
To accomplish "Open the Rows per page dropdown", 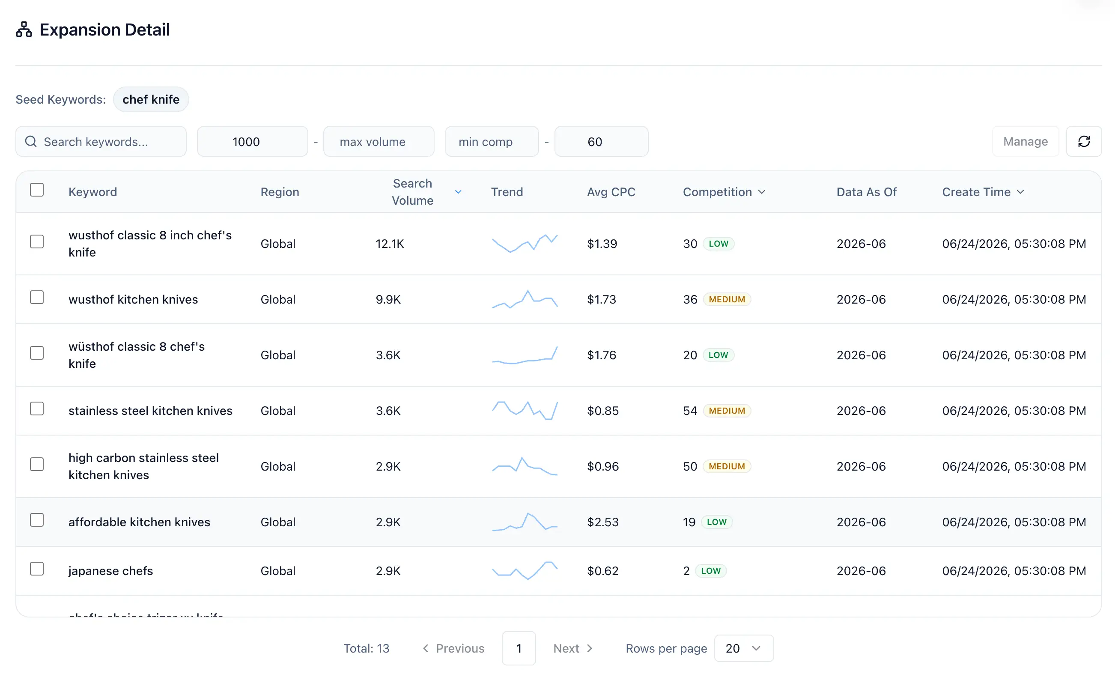I will tap(744, 648).
